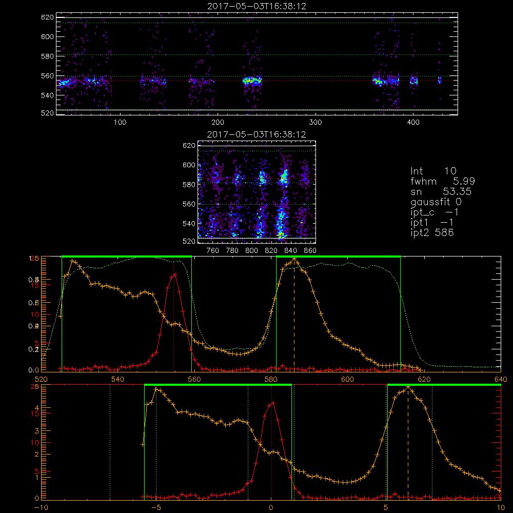Click x-axis label 600 on the profile plot
This screenshot has height=513, width=513.
[347, 379]
